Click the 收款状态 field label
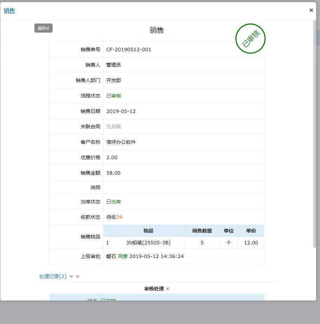Screen dimensions: 320x324 tap(90, 217)
